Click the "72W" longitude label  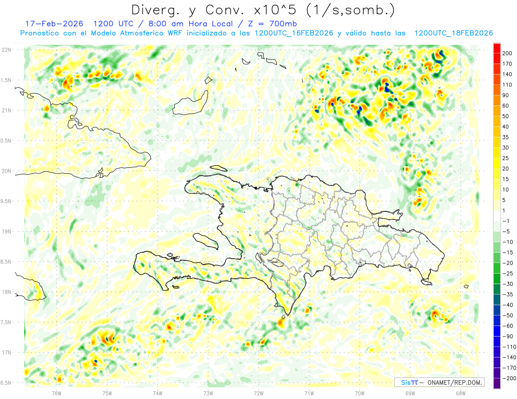click(x=258, y=393)
